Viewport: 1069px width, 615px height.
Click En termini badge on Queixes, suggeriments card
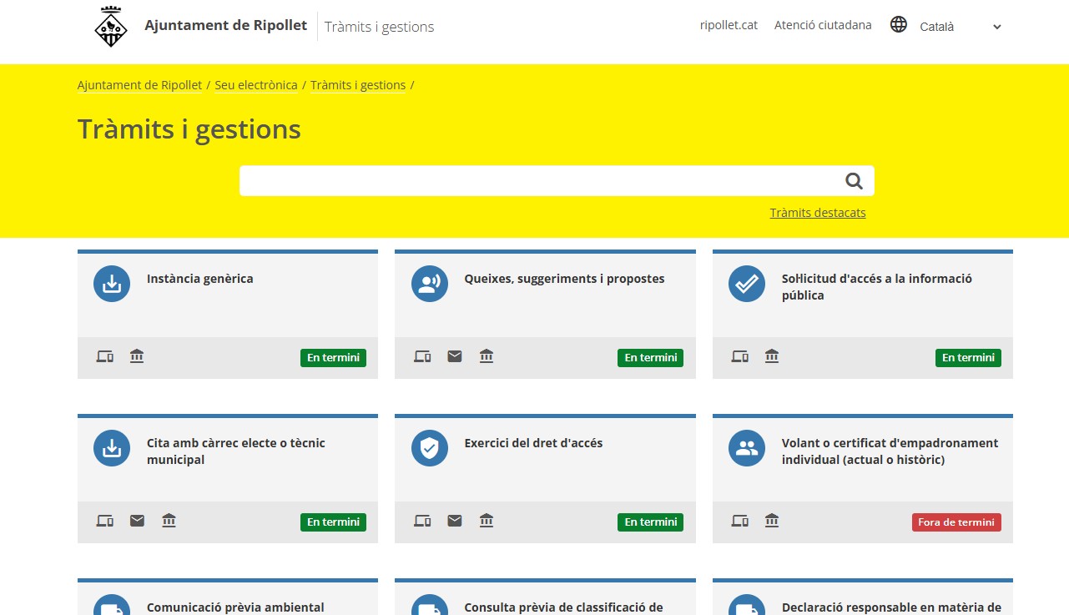pyautogui.click(x=651, y=358)
